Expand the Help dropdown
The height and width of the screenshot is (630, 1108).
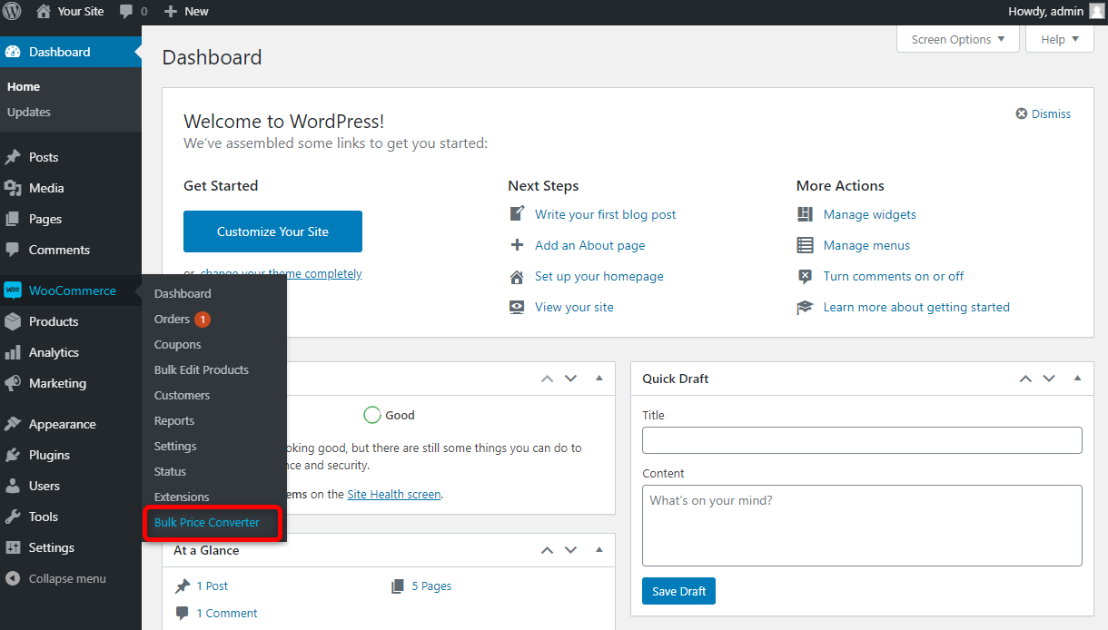pyautogui.click(x=1060, y=39)
